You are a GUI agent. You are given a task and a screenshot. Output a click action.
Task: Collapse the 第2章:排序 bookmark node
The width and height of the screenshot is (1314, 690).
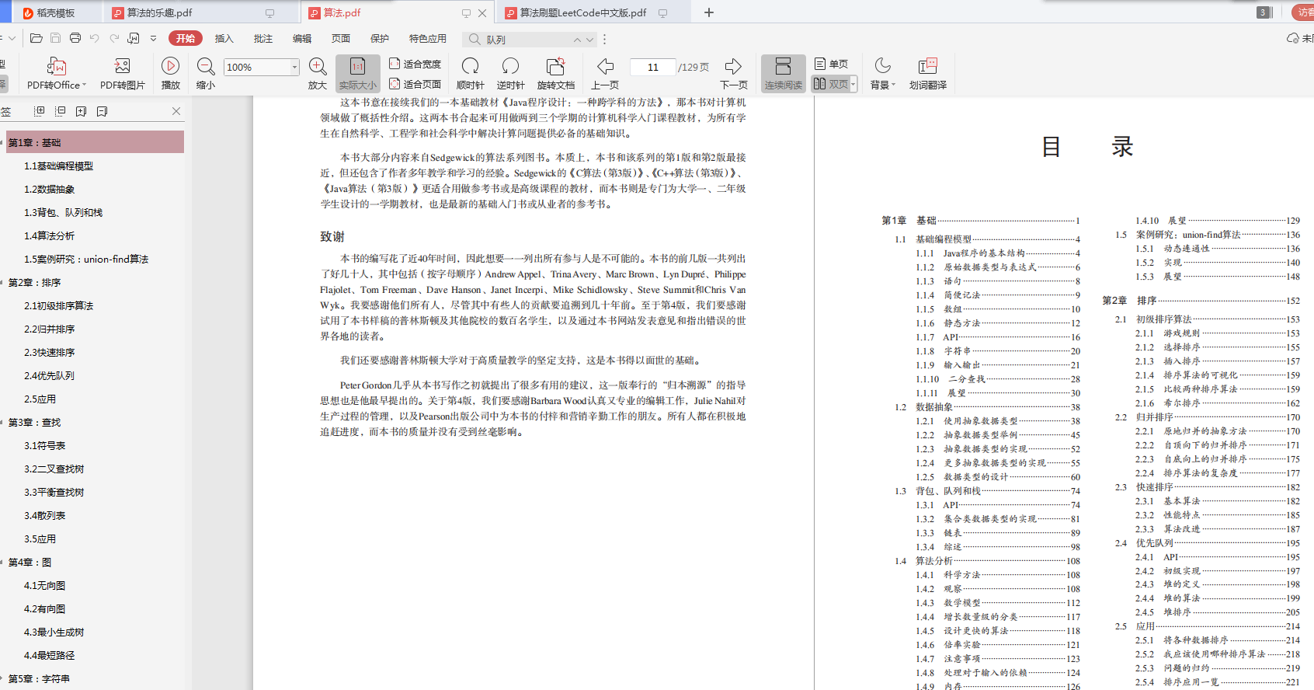point(2,282)
